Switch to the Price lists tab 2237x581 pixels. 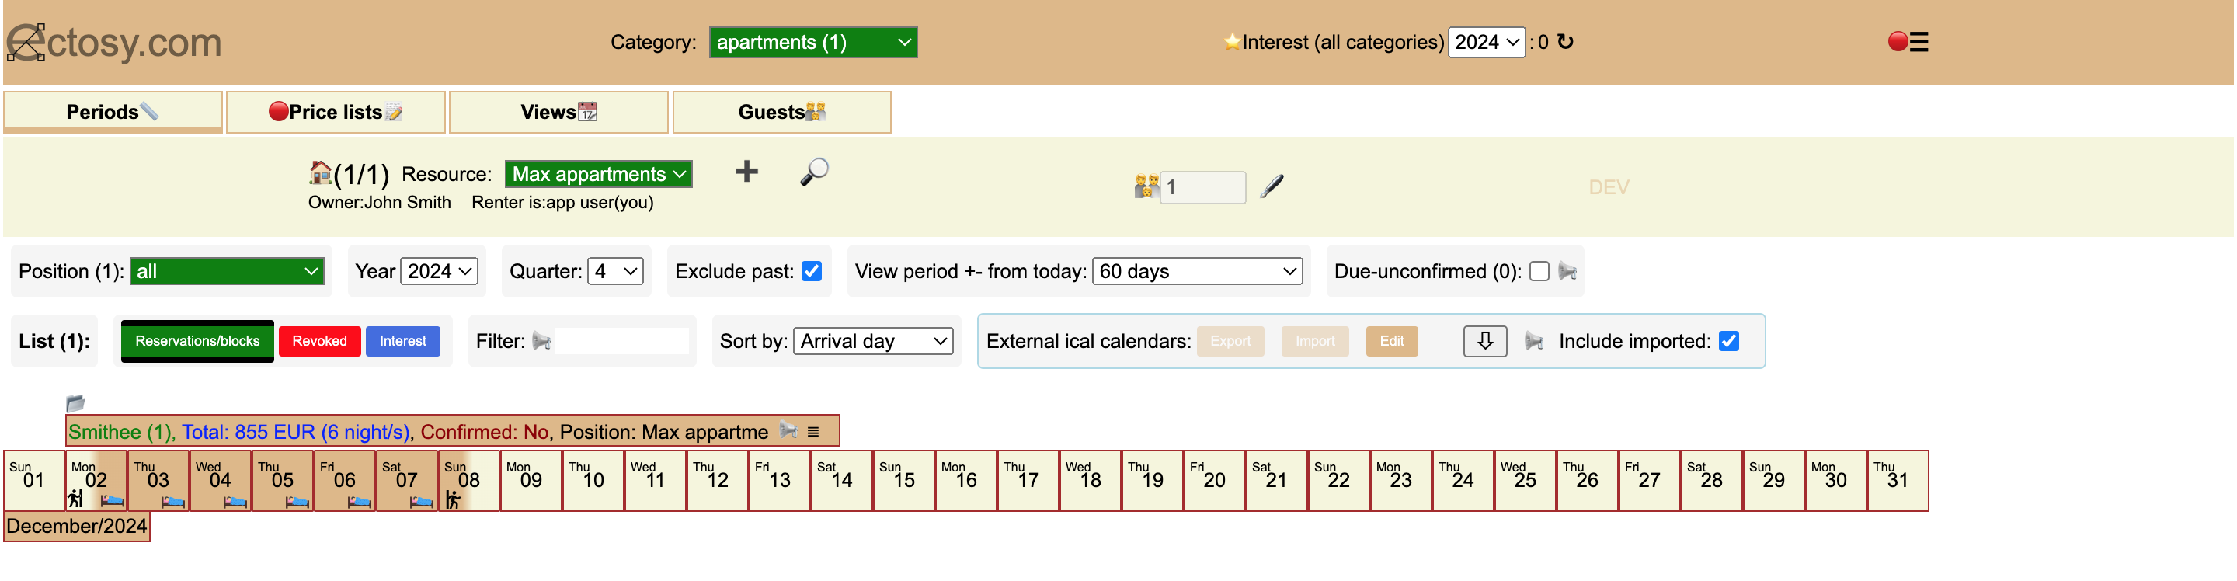tap(336, 112)
